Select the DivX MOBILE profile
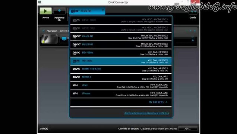Screen dimensions: 237x134 pyautogui.click(x=121, y=77)
